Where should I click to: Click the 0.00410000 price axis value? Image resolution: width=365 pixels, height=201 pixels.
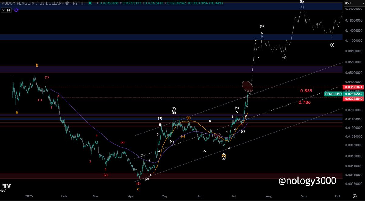(353, 175)
